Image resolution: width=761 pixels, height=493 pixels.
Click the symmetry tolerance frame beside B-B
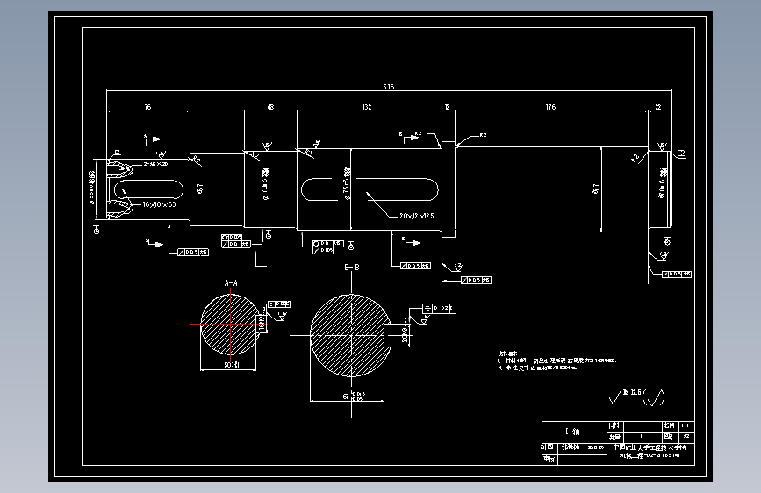point(439,308)
